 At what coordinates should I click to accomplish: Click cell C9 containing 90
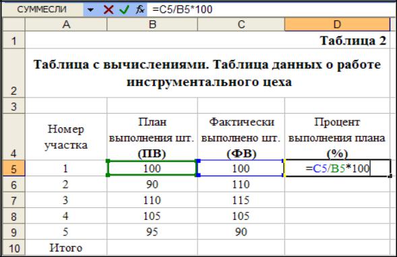pos(241,231)
